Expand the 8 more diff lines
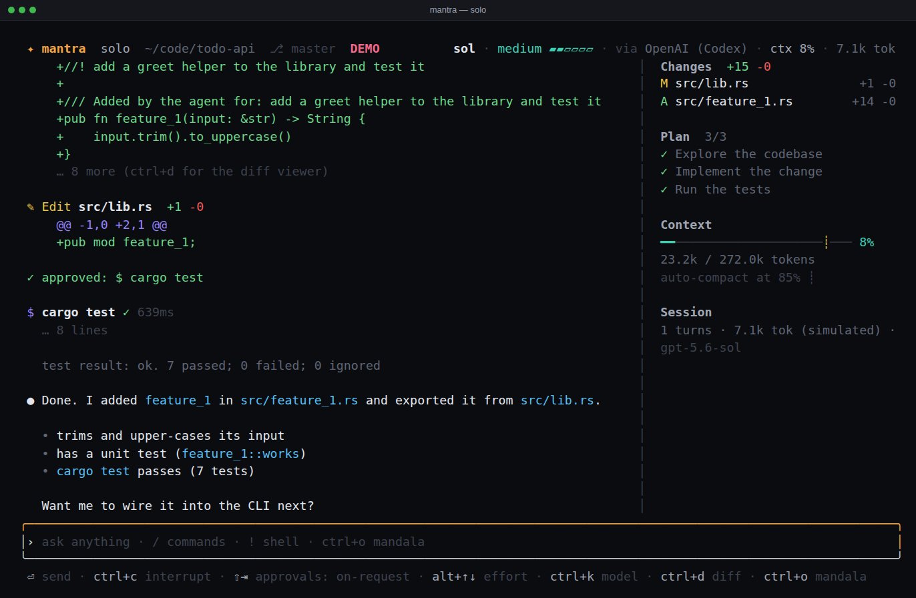The height and width of the screenshot is (598, 916). click(192, 172)
